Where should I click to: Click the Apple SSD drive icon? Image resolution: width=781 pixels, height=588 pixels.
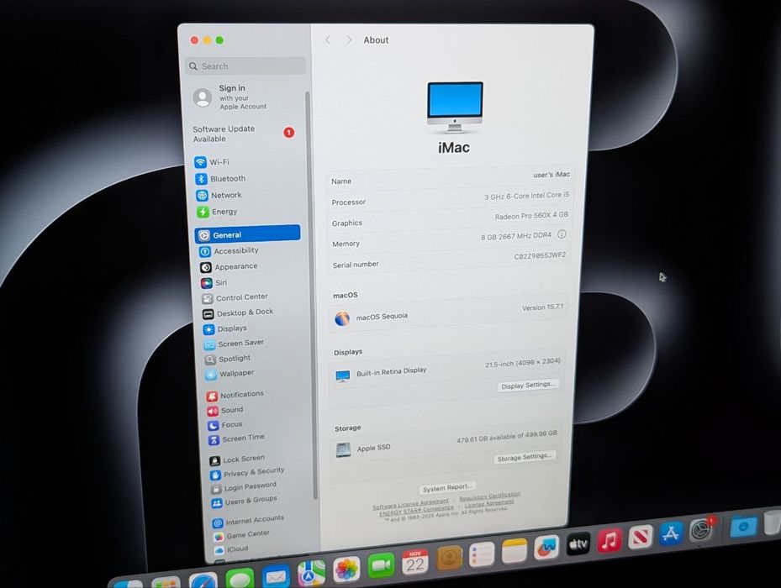click(343, 450)
